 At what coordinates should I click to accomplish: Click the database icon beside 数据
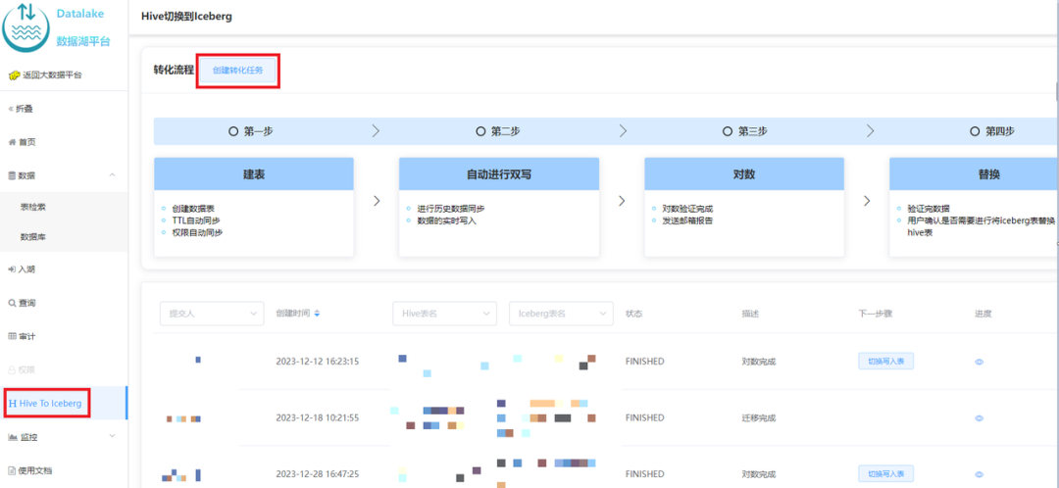[12, 175]
